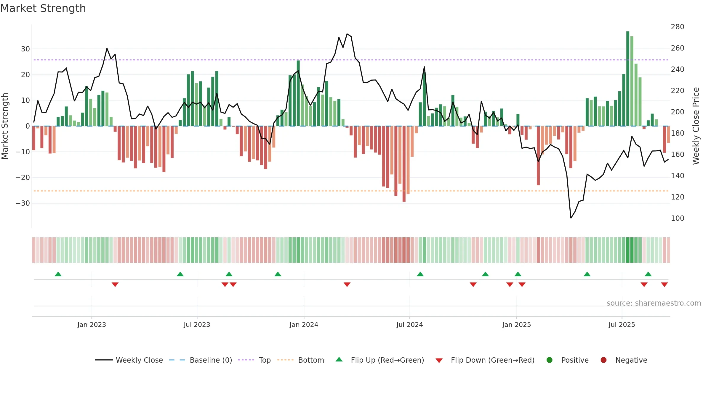The width and height of the screenshot is (711, 399).
Task: Click the red Flip Down triangle in Dec 2024
Action: coord(510,284)
